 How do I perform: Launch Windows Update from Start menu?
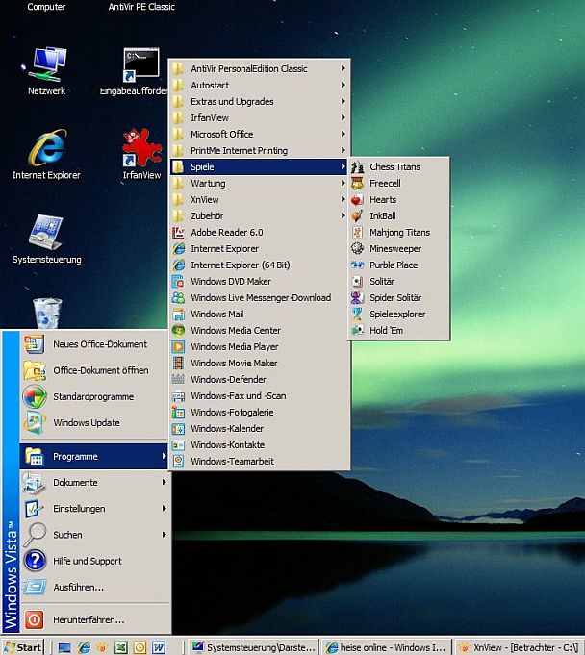tap(94, 423)
